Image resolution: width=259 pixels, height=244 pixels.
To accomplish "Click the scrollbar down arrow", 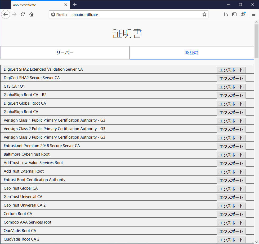I will pyautogui.click(x=256, y=242).
